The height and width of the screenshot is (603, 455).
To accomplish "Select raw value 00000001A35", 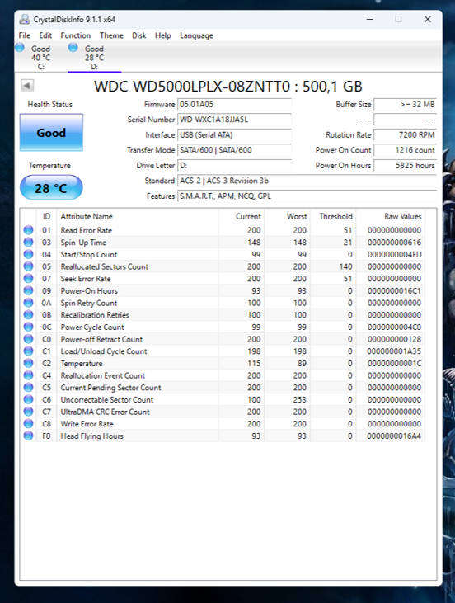I will point(394,351).
